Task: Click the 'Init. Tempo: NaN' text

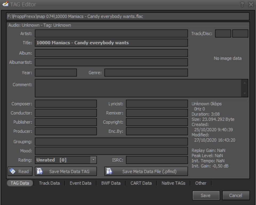Action: [208, 161]
